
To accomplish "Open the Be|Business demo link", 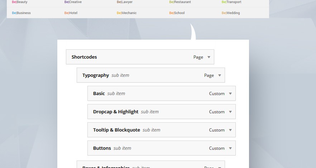I will point(21,13).
